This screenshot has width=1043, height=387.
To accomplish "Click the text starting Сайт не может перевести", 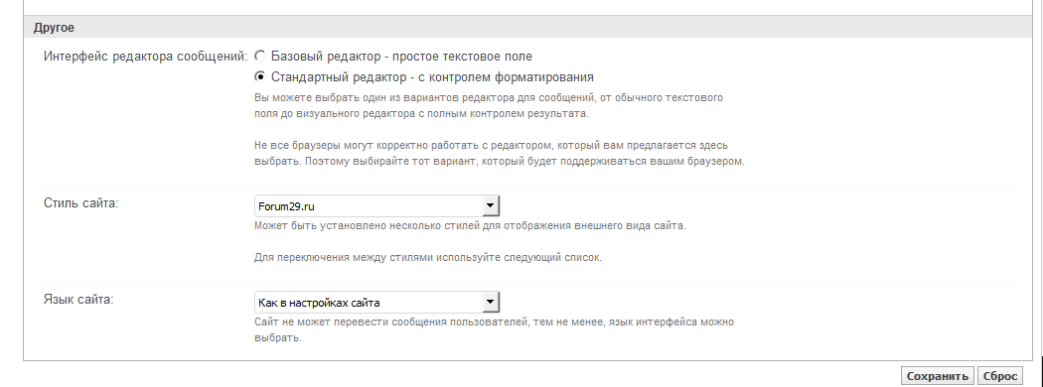I will coord(495,329).
